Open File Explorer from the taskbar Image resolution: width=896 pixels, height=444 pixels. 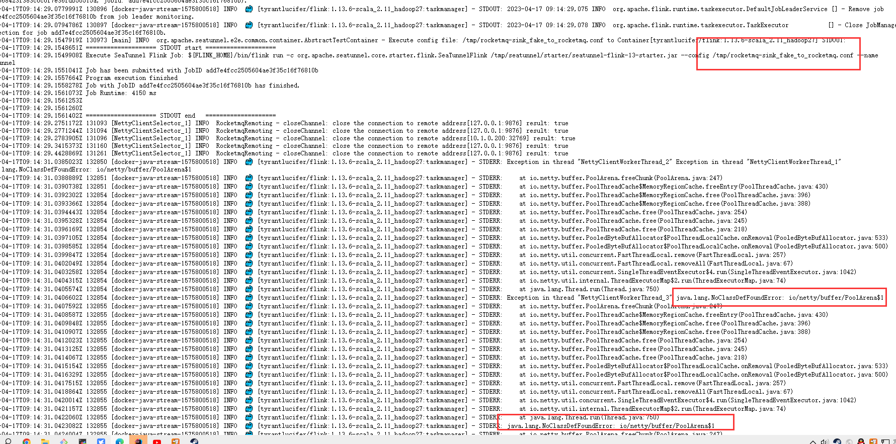45,441
